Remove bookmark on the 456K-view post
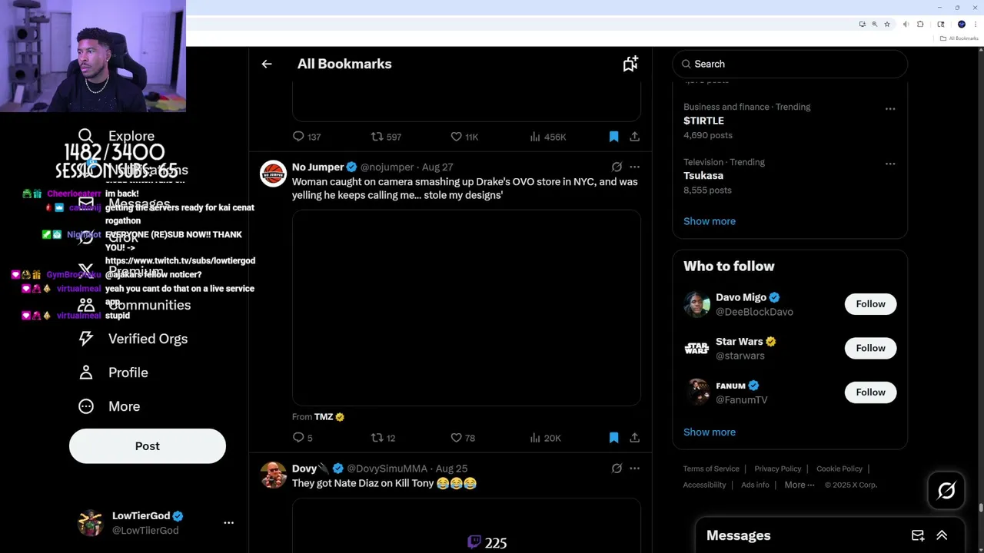 (x=613, y=137)
